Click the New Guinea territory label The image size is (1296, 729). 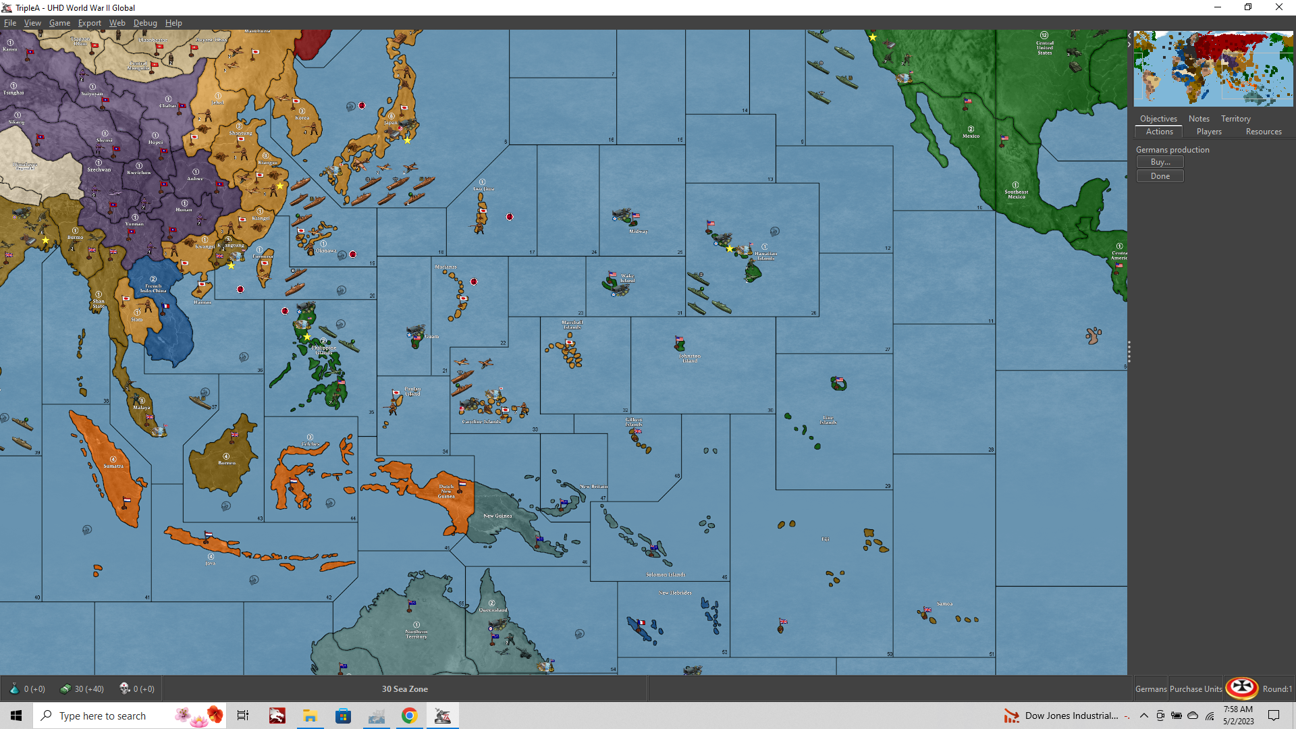pos(497,516)
